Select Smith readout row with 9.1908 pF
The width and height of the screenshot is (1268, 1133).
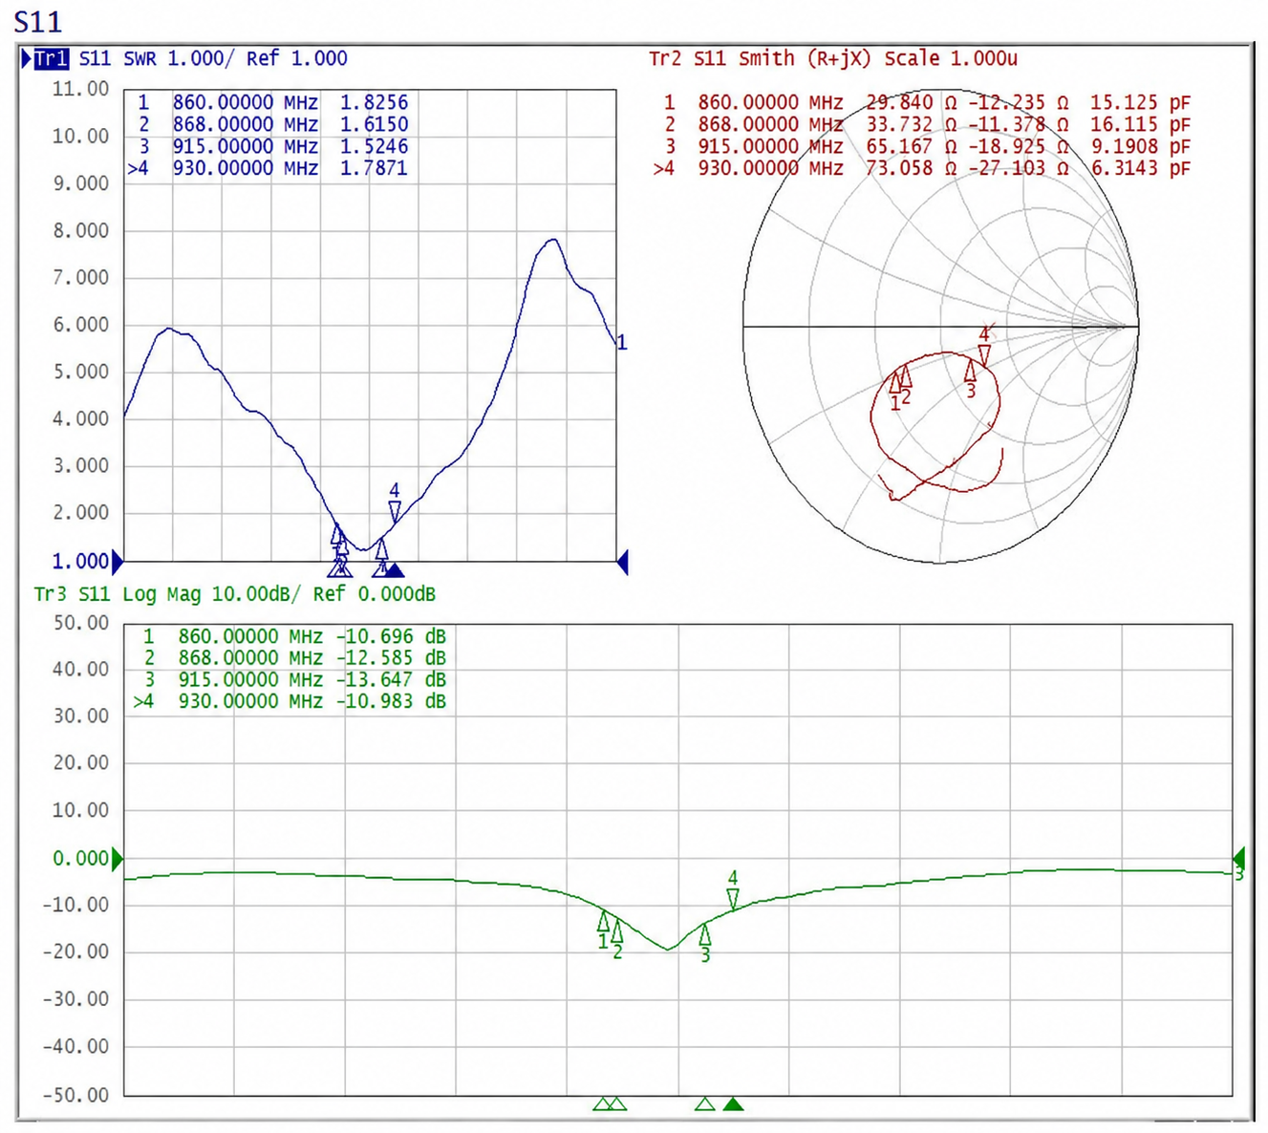pos(927,146)
